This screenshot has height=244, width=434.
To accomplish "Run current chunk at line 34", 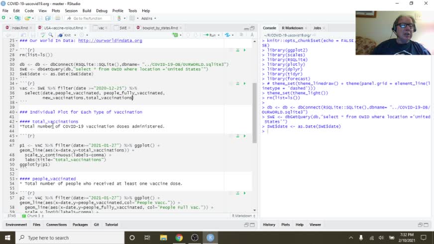I will 244,83.
